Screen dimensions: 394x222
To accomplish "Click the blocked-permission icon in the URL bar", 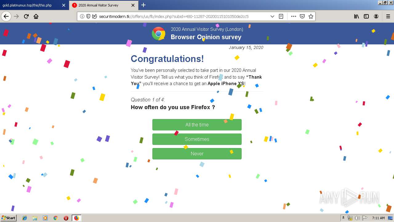I will coord(94,16).
